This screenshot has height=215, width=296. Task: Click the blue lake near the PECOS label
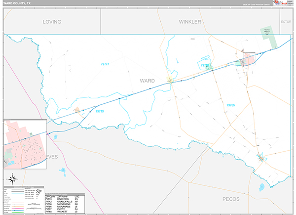point(261,188)
